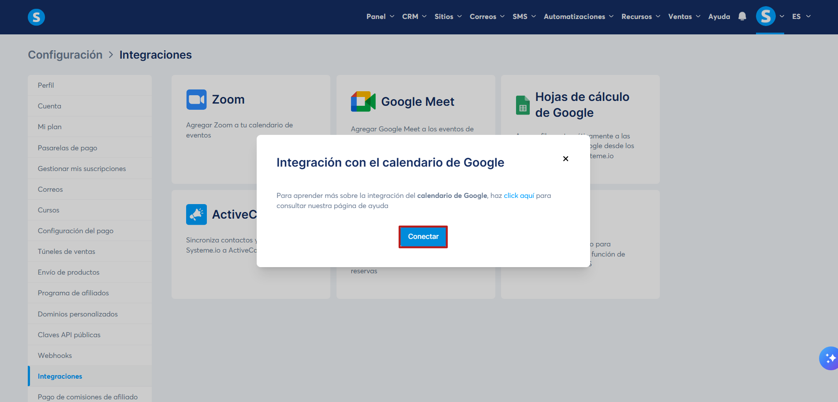Select Envío de productos
This screenshot has width=838, height=402.
tap(90, 272)
